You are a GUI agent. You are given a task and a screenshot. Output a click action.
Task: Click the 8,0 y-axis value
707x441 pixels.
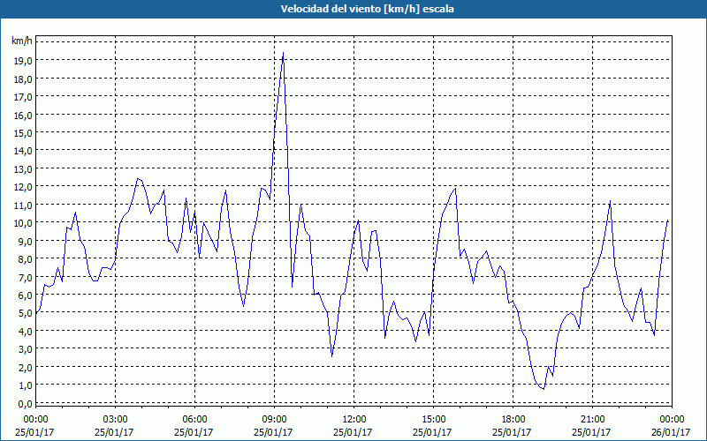25,259
